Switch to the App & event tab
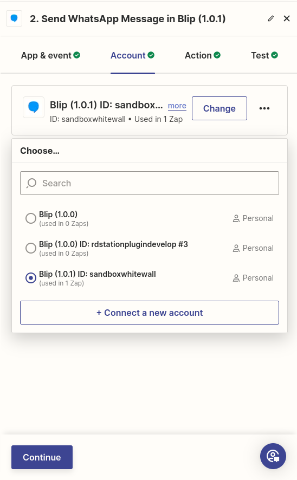Viewport: 297px width, 480px height. [x=50, y=55]
